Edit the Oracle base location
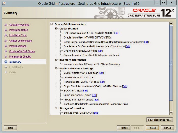The height and width of the screenshot is (133, 178). 128,46
